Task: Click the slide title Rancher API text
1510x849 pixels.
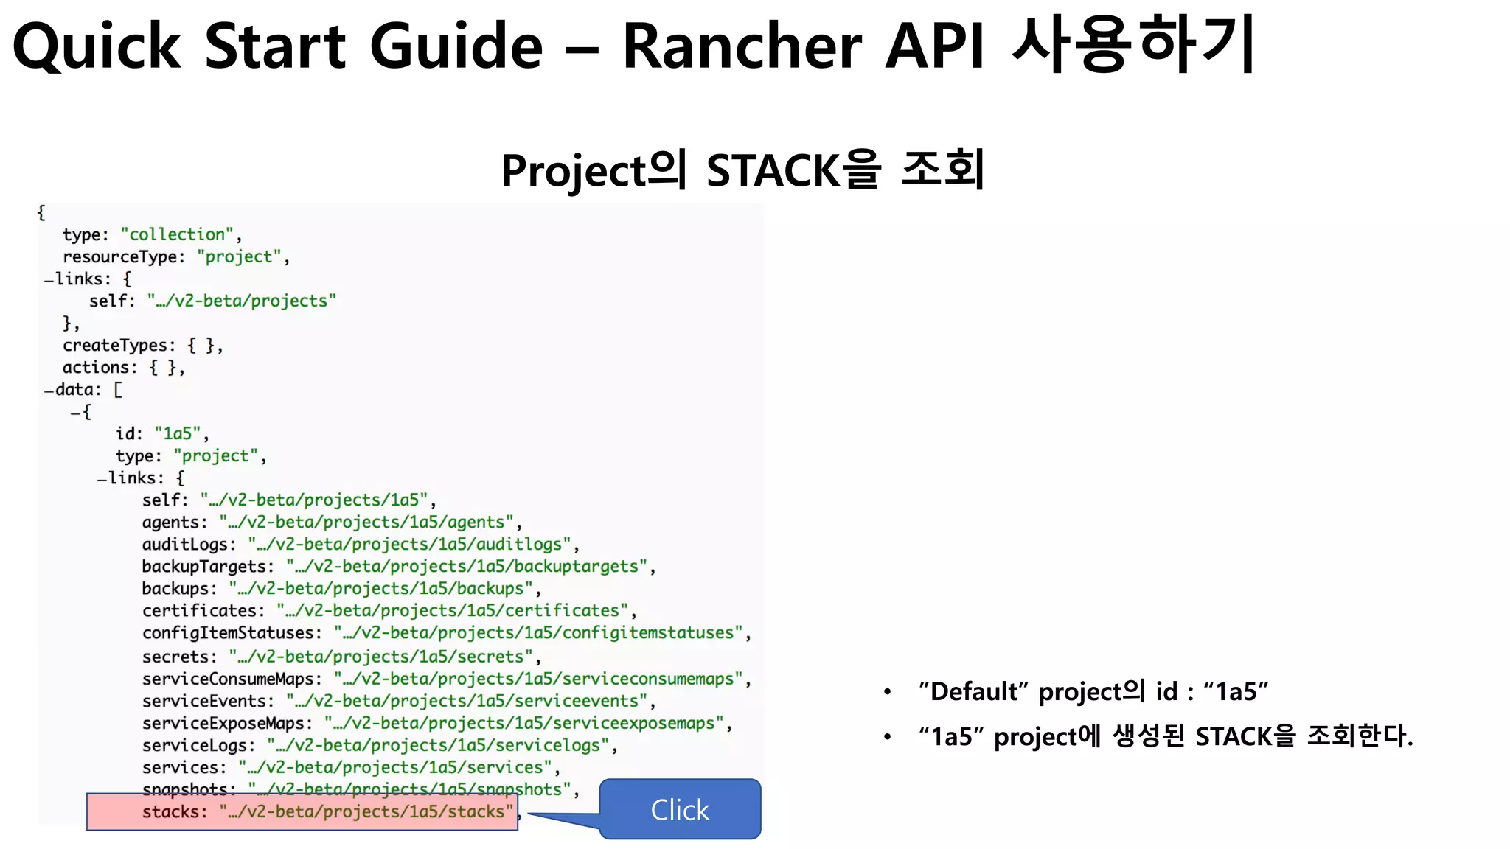Action: 802,46
